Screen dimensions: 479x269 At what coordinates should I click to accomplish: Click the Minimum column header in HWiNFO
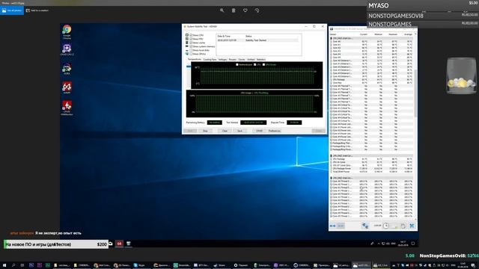[x=378, y=34]
